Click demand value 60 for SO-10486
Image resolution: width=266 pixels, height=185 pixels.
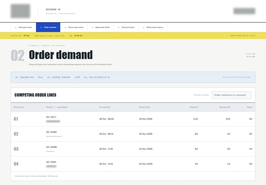coord(196,149)
